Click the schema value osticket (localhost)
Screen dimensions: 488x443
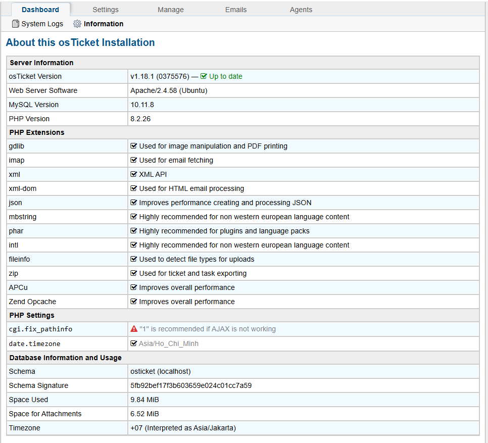pyautogui.click(x=161, y=371)
